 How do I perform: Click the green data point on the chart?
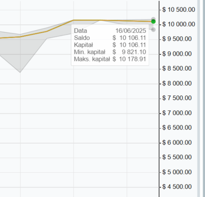(153, 22)
